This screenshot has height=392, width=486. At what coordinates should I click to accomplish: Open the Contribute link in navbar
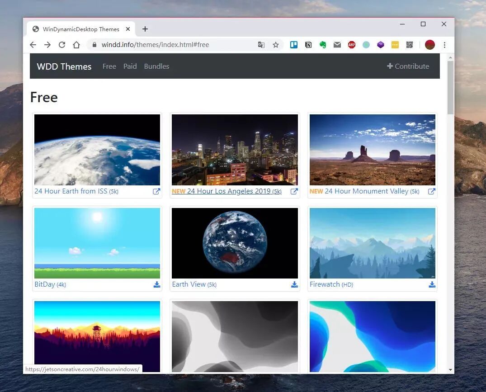(x=408, y=66)
